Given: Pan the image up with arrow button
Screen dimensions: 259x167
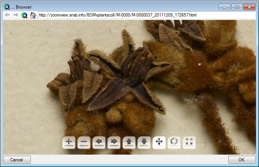Looking at the screenshot, I should (x=129, y=143).
